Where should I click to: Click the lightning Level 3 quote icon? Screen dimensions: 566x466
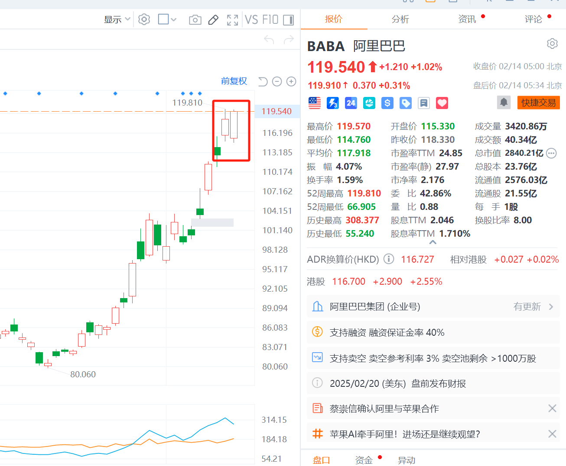[x=333, y=103]
